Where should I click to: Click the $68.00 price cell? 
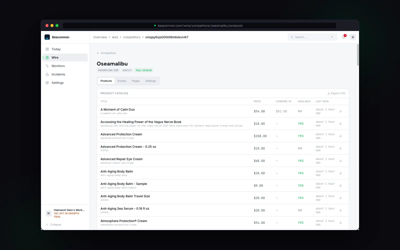[259, 161]
